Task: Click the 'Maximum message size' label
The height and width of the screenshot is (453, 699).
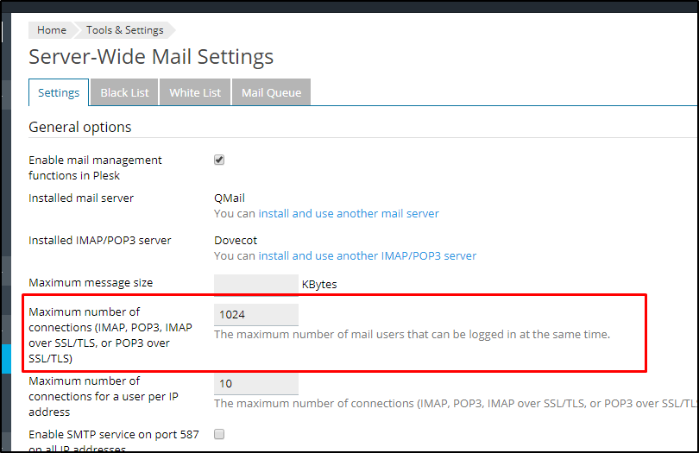Action: click(91, 283)
